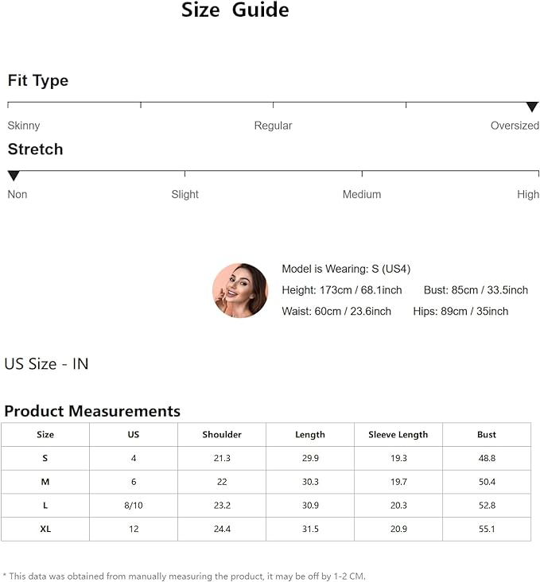
Task: Click the Bust column header
Action: [x=487, y=435]
